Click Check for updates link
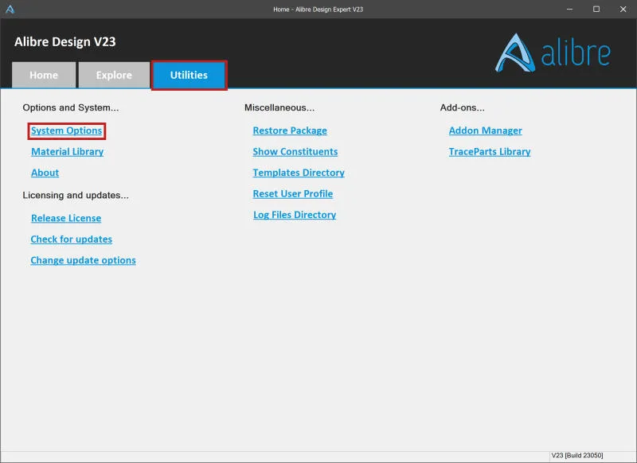 [x=72, y=239]
